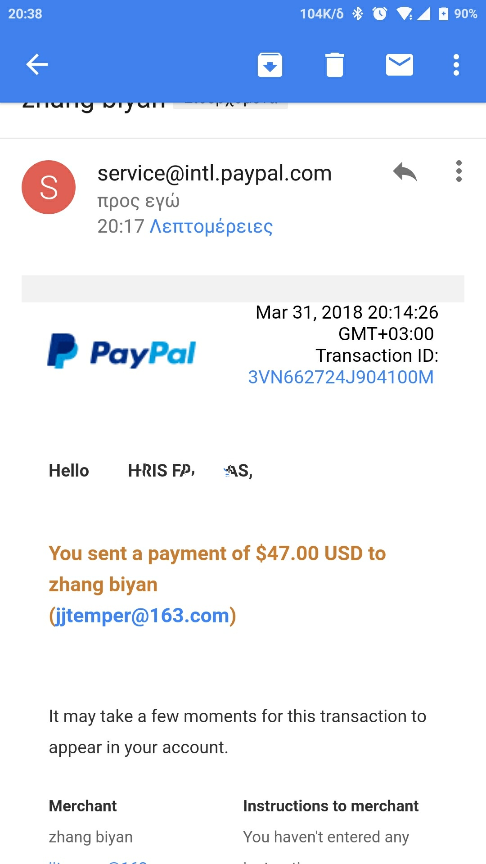Screen dimensions: 486x864
Task: Delete this email with trash icon
Action: point(334,65)
